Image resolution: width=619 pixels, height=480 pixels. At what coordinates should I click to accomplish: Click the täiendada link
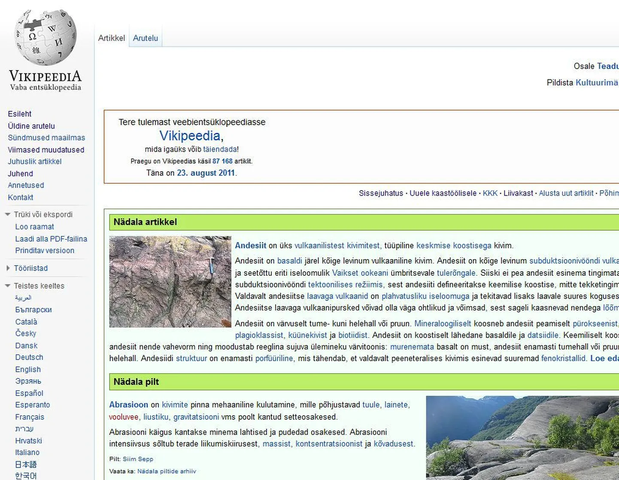click(x=220, y=149)
